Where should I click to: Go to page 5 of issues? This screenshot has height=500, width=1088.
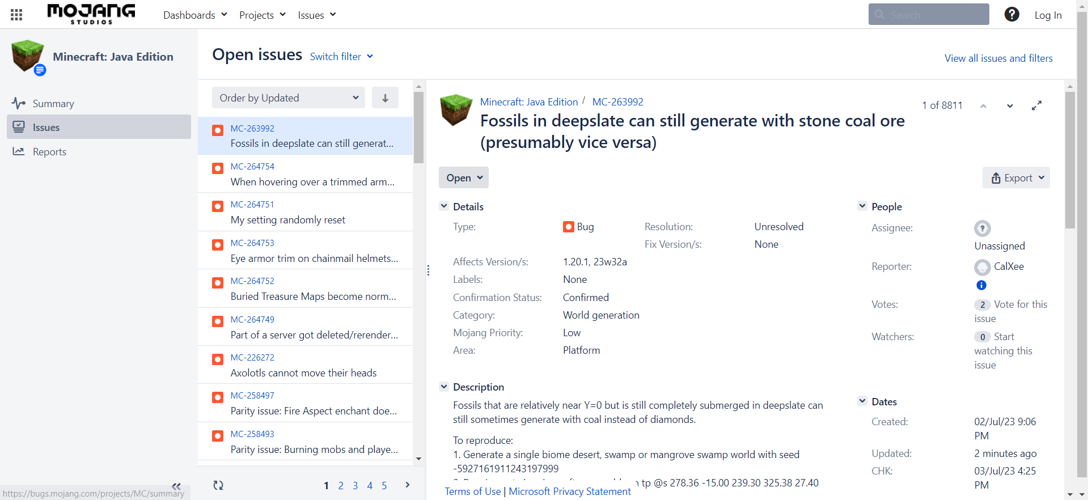pos(384,485)
